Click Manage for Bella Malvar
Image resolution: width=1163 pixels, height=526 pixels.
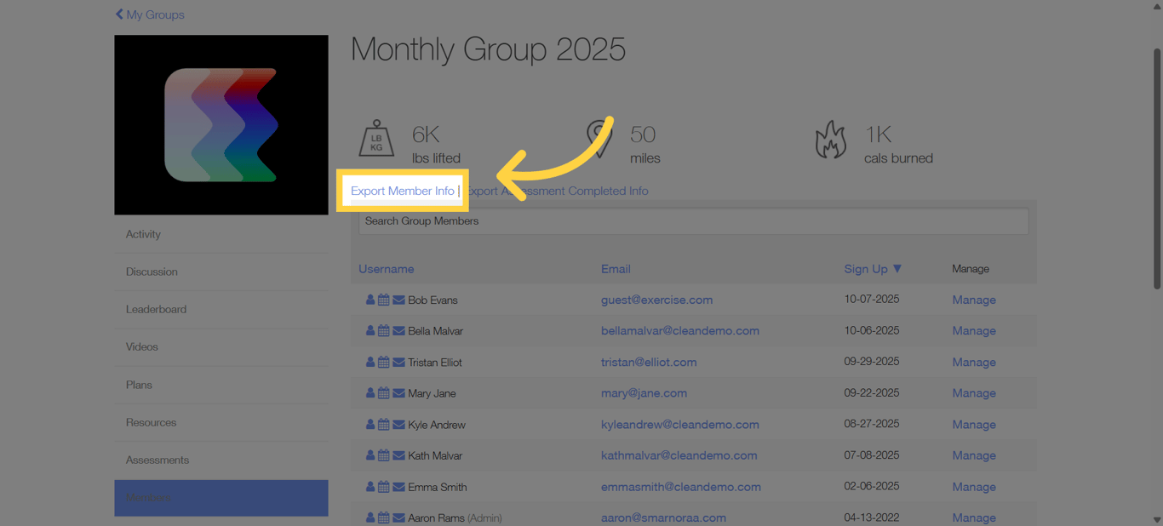point(973,330)
